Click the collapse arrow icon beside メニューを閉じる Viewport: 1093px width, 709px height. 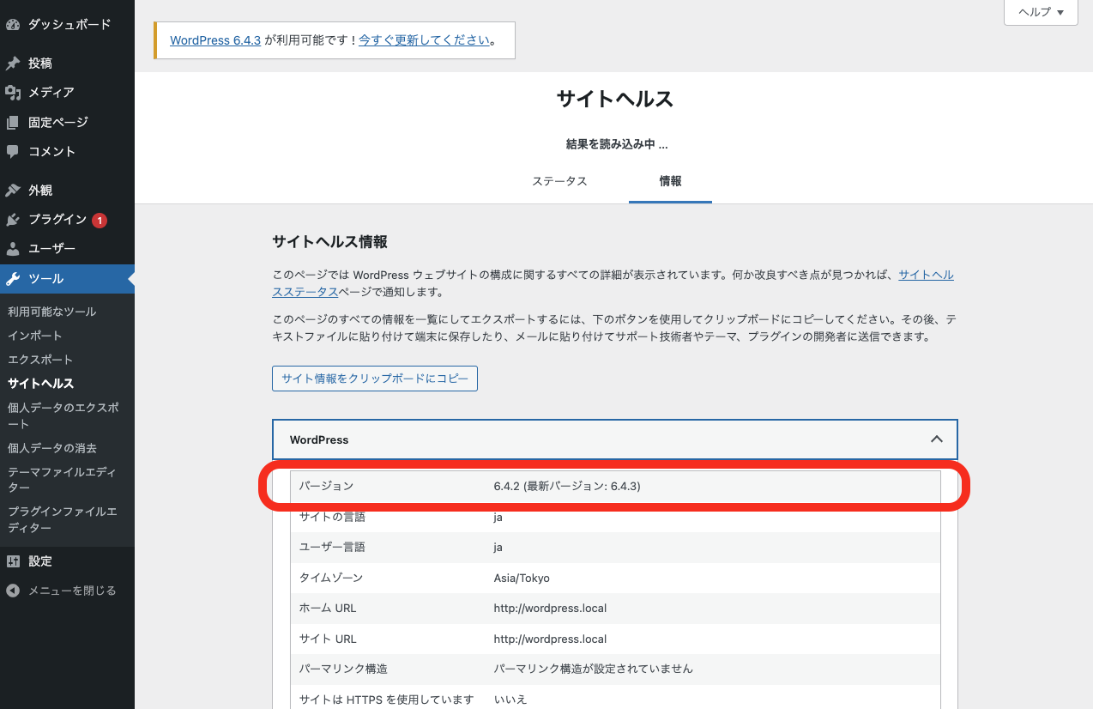[13, 591]
